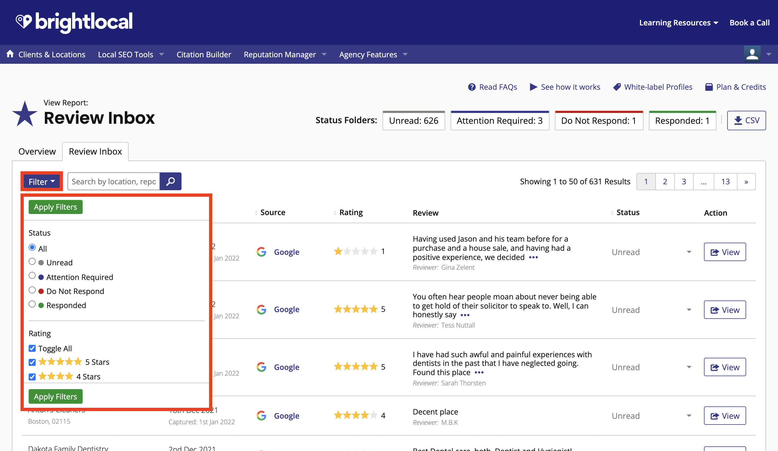Expand Reputation Manager menu
The width and height of the screenshot is (778, 451).
coord(285,54)
